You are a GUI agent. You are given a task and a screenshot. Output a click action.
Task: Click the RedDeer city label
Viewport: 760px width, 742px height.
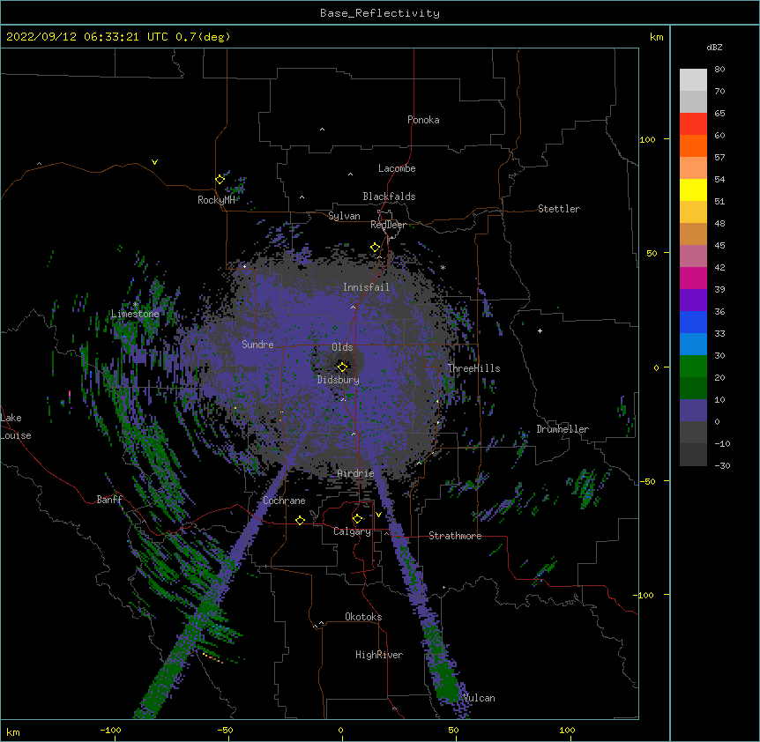coord(388,225)
